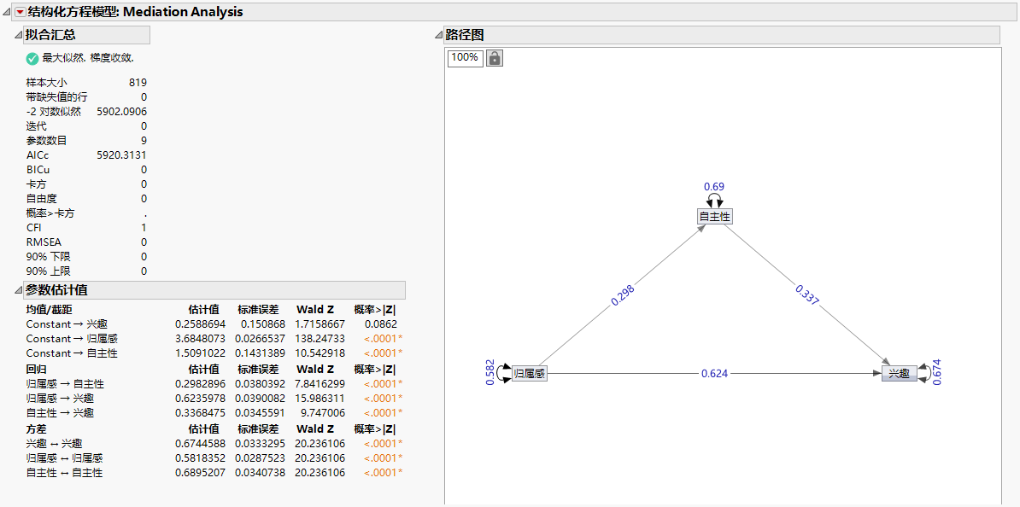Collapse the 拟合汇总 section
Viewport: 1020px width, 507px height.
[x=18, y=35]
